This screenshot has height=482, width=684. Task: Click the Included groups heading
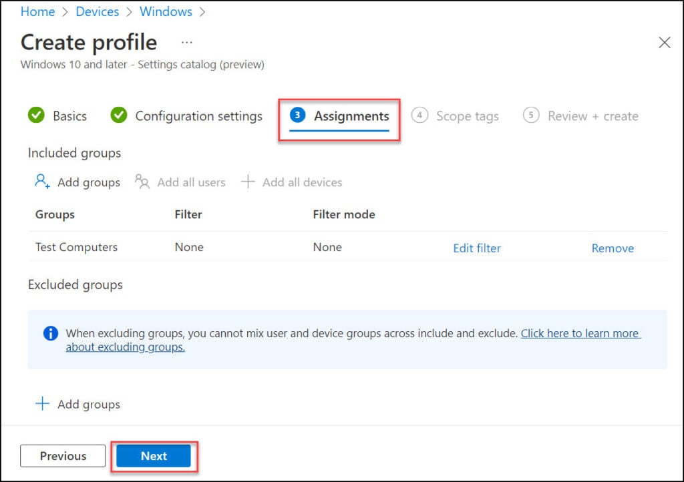(x=74, y=153)
